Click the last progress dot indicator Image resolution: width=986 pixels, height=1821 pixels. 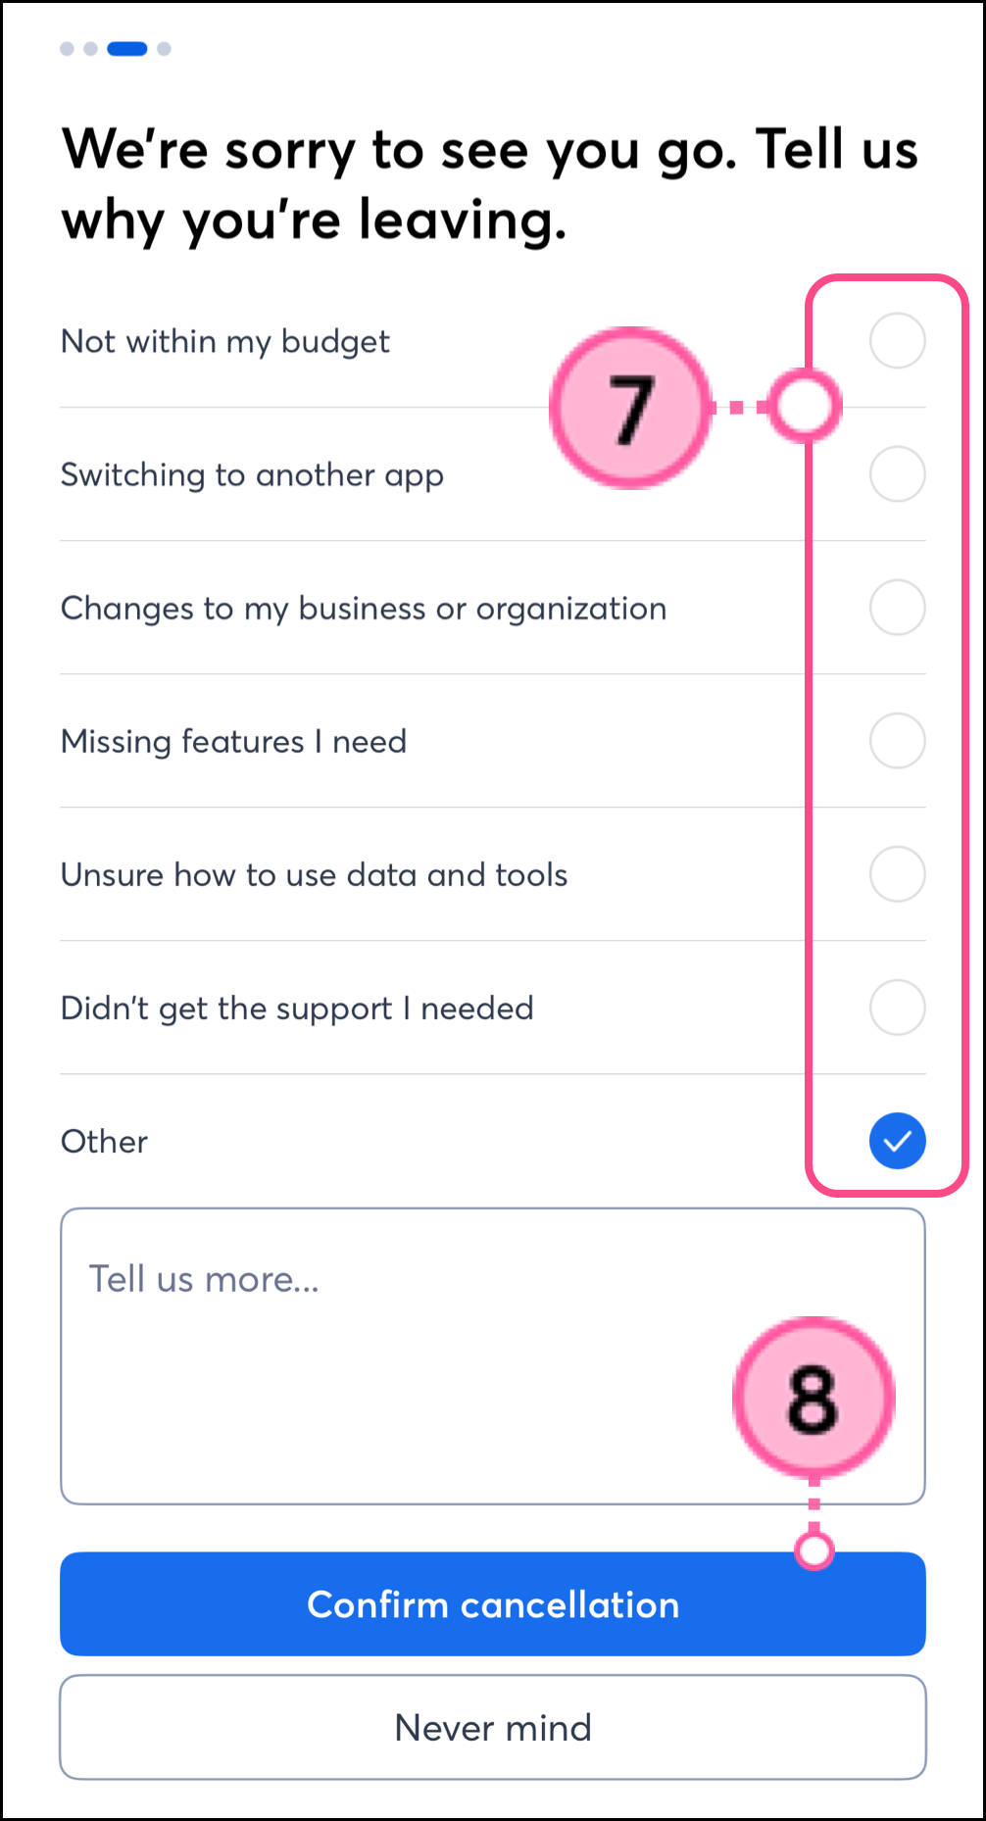tap(164, 49)
